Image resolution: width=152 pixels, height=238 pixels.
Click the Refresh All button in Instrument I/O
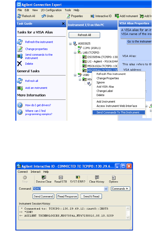pos(84,35)
